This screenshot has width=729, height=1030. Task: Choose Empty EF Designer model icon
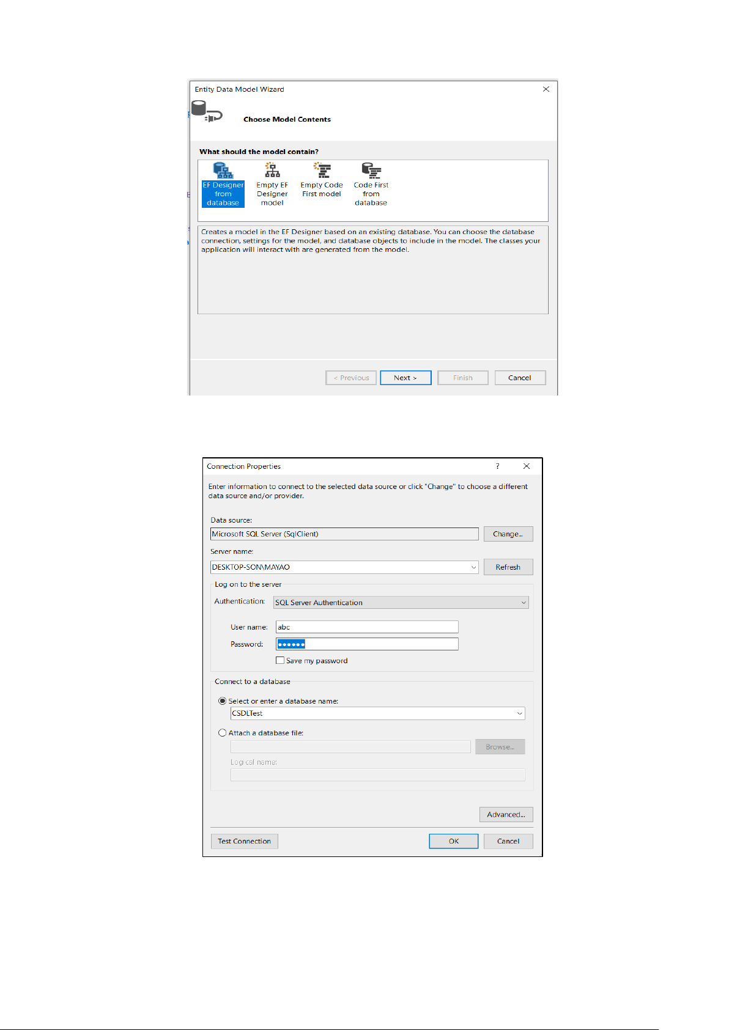pyautogui.click(x=272, y=171)
